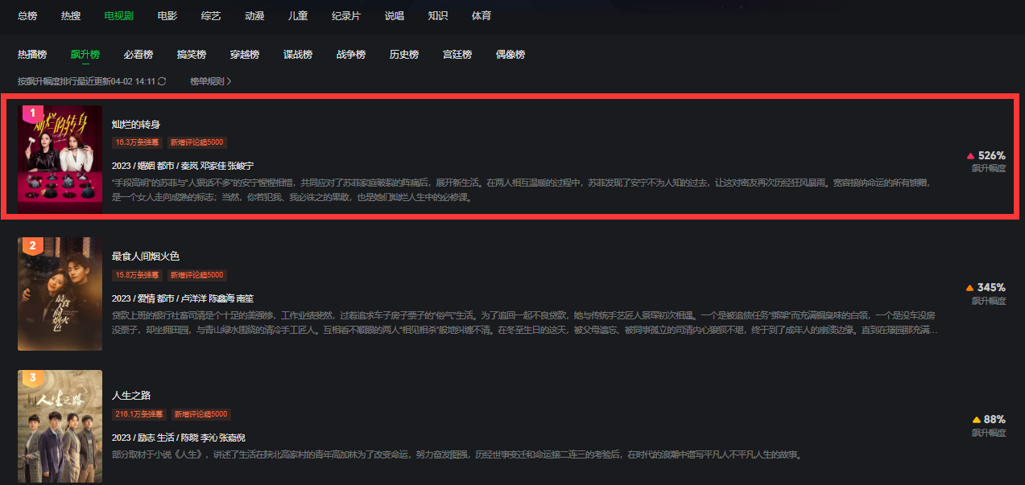Image resolution: width=1025 pixels, height=485 pixels.
Task: Click the title 人生之路
Action: (x=131, y=396)
